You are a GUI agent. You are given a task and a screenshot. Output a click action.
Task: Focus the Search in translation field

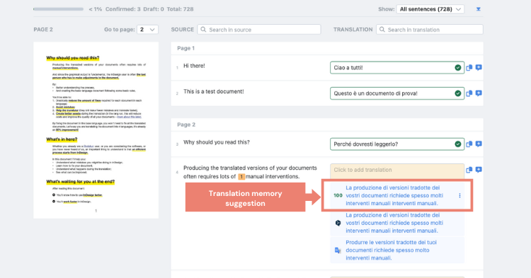click(430, 30)
